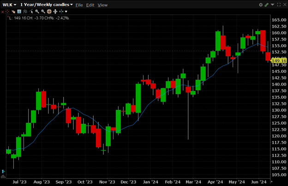The image size is (288, 186).
Task: Open chart settings with the gear icon
Action: coord(261,5)
